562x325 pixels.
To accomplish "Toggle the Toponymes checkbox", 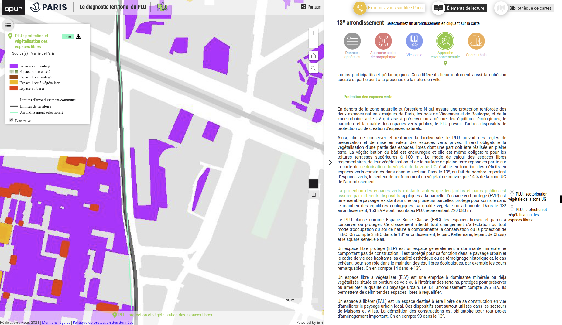I will [11, 120].
